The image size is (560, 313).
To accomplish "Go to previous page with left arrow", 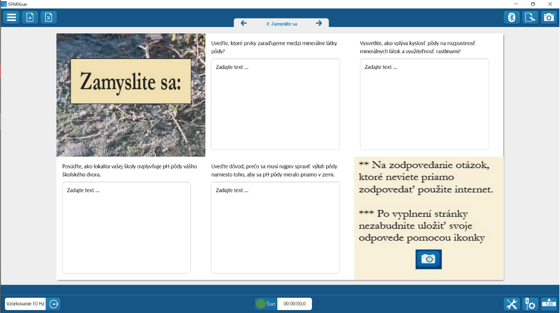I will point(244,23).
